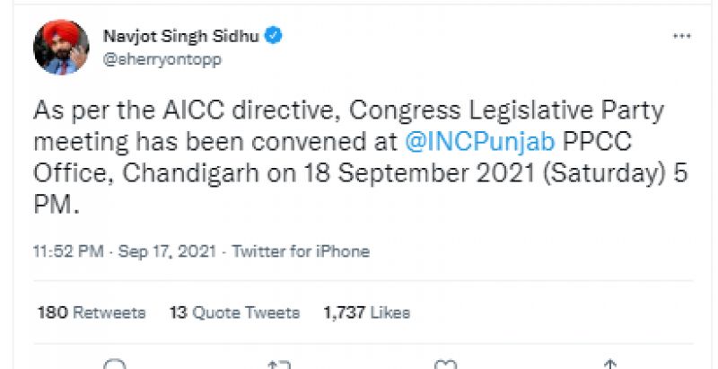Show the 1,737 Likes list
This screenshot has width=718, height=369.
click(x=366, y=312)
